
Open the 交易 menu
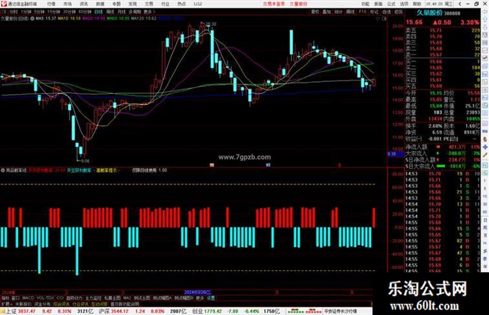(x=149, y=4)
